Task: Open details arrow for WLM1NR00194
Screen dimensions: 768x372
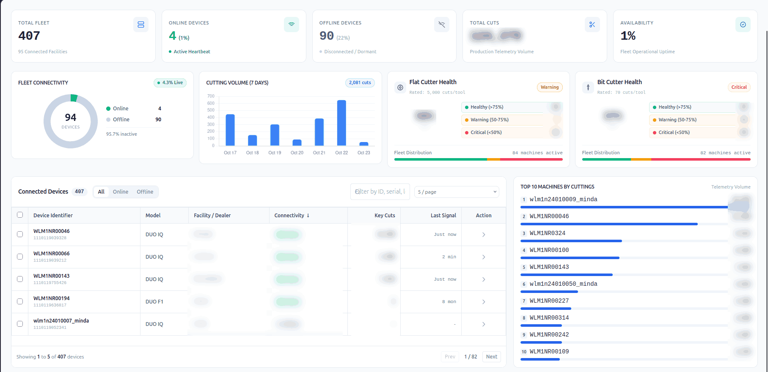Action: pos(484,302)
